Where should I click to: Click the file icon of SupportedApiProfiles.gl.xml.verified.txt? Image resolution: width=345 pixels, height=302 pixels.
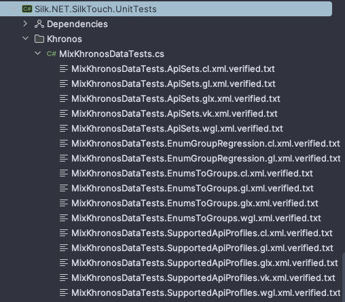[64, 248]
